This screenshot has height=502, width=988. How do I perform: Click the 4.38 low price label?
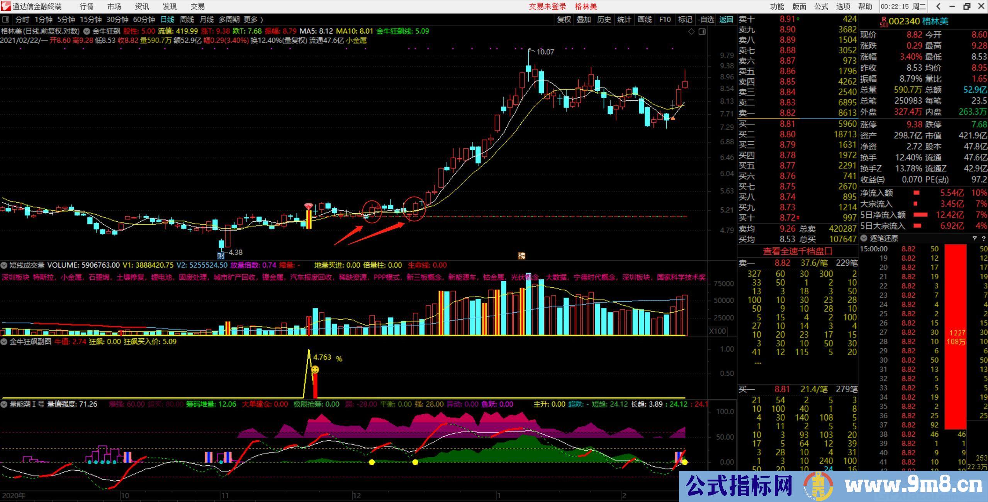point(235,253)
